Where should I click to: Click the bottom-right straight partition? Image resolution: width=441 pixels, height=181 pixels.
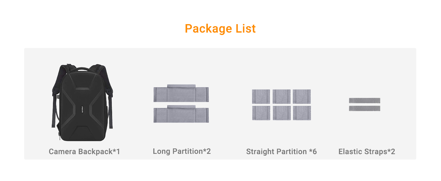[302, 113]
